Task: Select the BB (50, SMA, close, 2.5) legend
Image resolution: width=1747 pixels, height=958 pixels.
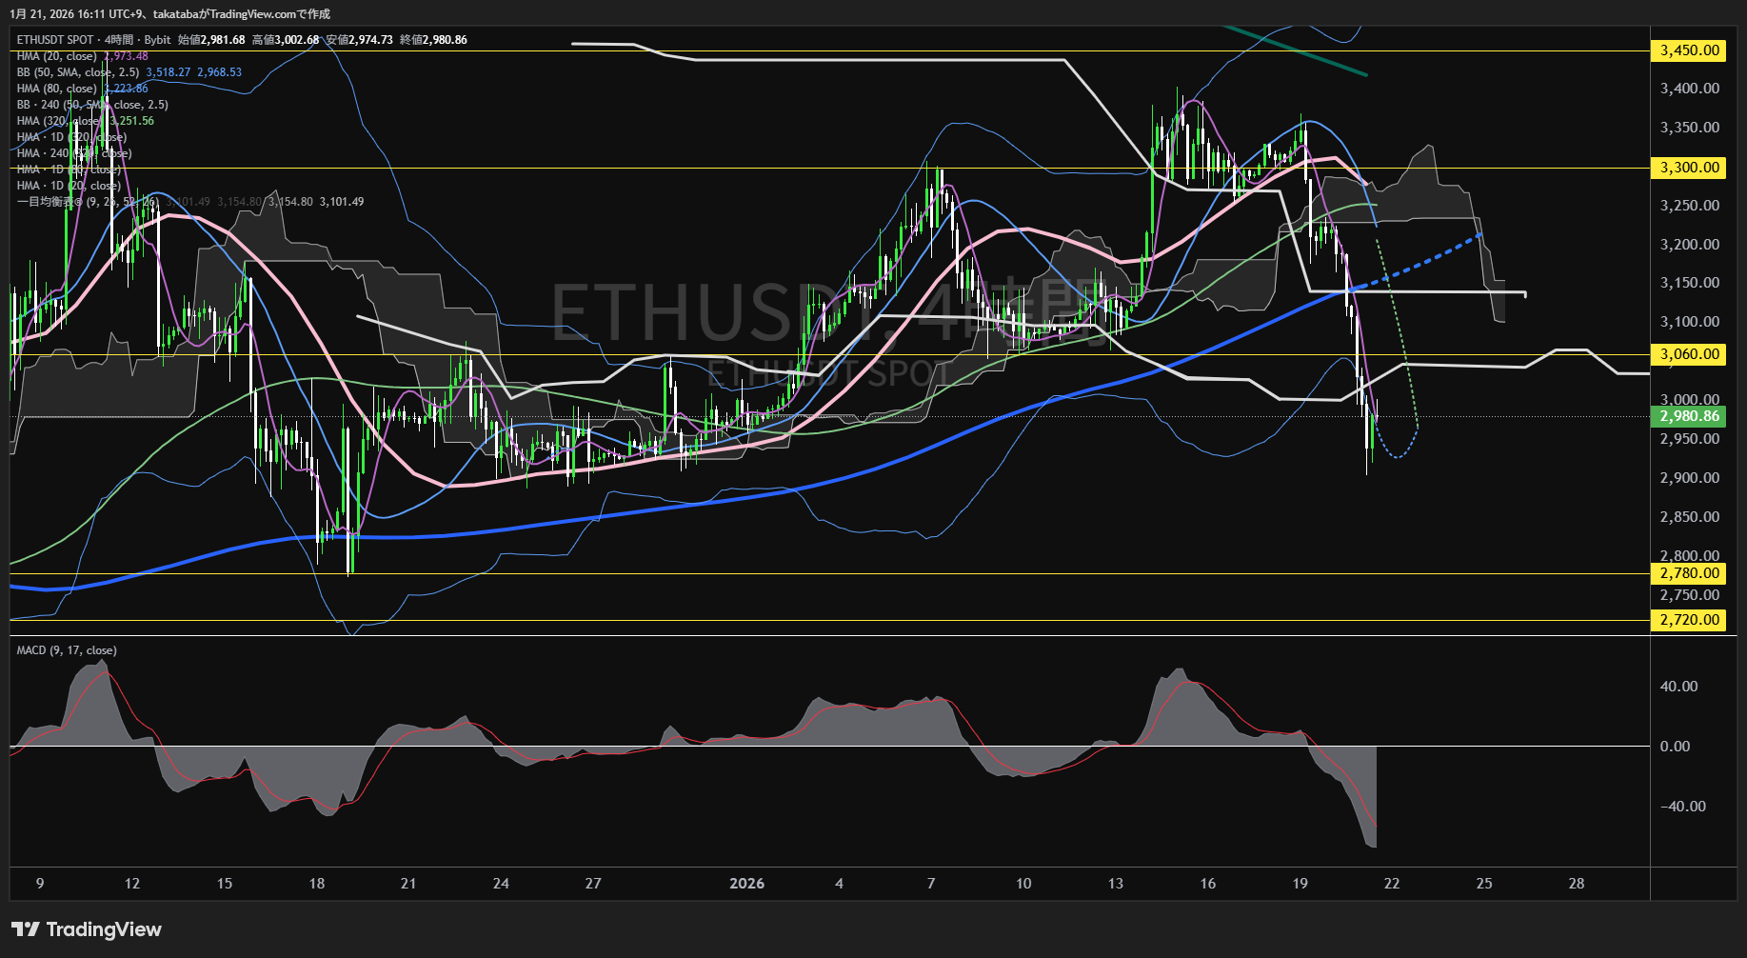Action: coord(78,72)
